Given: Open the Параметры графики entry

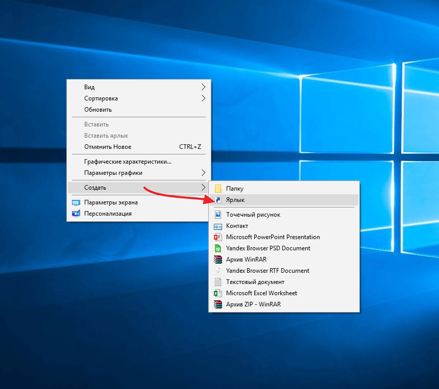Looking at the screenshot, I should coord(138,172).
